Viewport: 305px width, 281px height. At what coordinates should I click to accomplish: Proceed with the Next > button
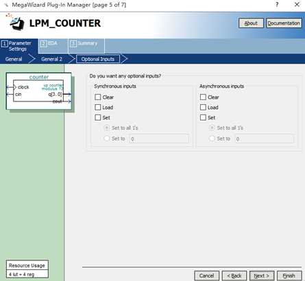pyautogui.click(x=262, y=276)
